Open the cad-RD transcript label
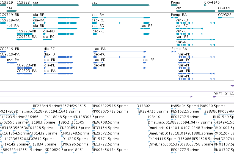The height and width of the screenshot is (154, 234). [x=98, y=26]
